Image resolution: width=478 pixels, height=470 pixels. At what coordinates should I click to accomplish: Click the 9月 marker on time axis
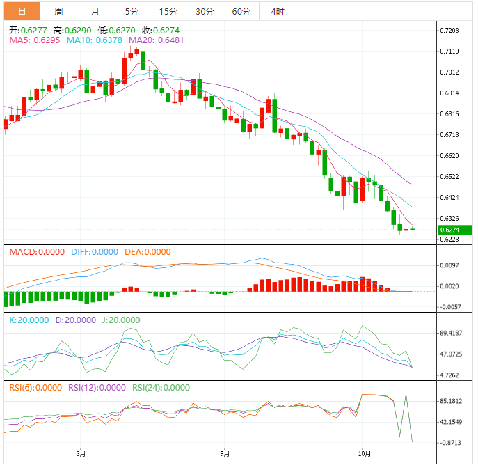[x=225, y=454]
